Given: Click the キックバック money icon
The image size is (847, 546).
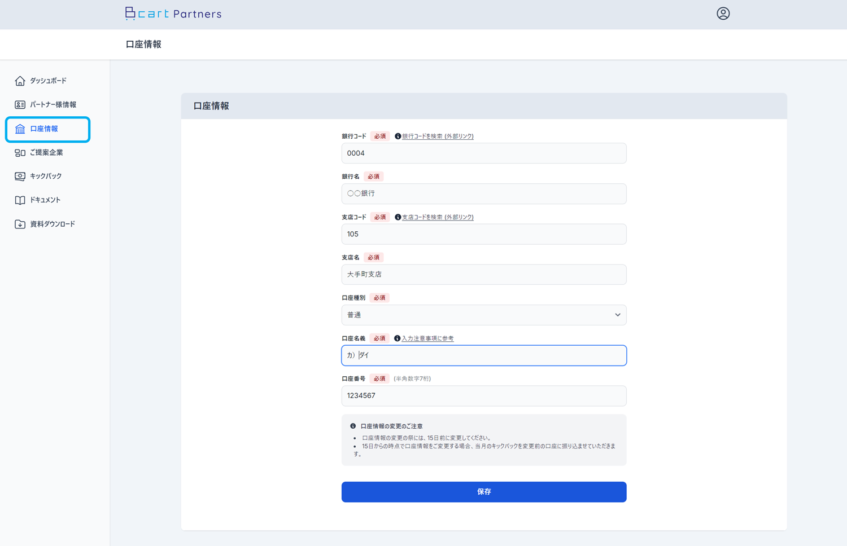Looking at the screenshot, I should tap(20, 177).
